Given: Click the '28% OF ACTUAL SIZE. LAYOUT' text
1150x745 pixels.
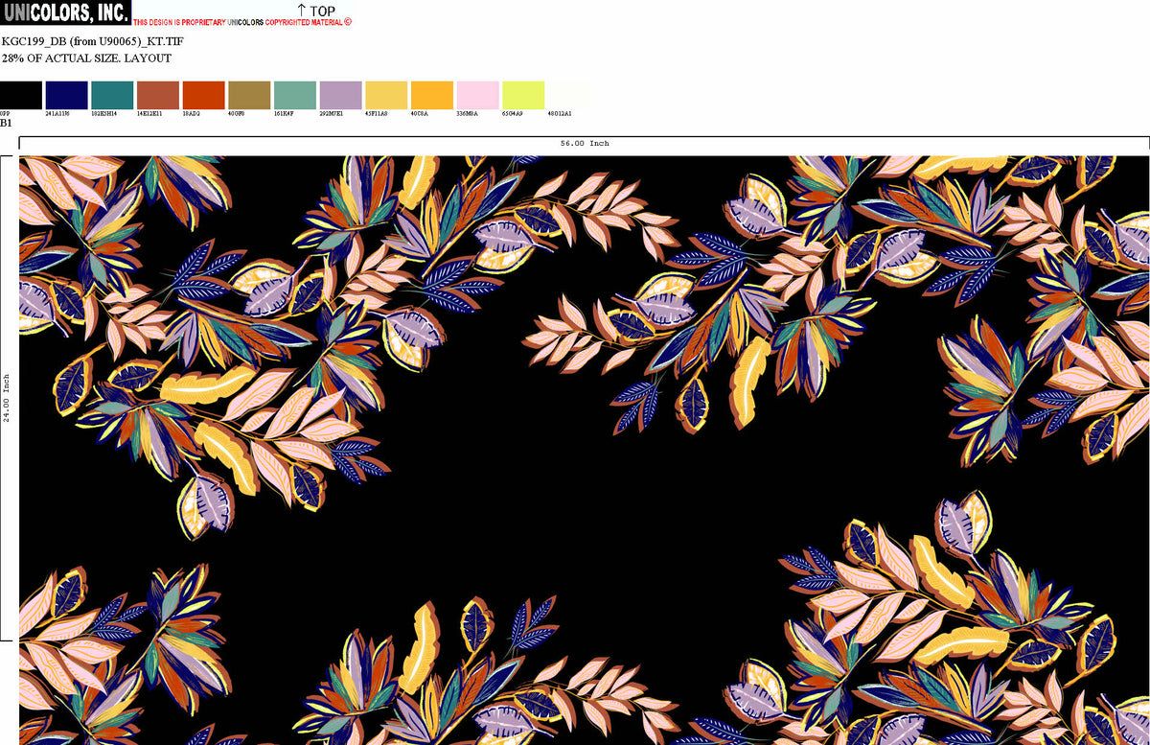Looking at the screenshot, I should coord(86,58).
